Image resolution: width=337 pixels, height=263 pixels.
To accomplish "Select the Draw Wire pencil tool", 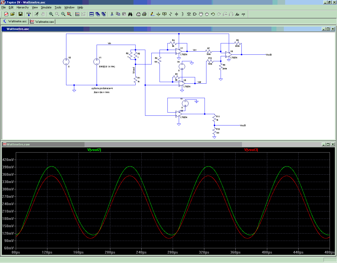I will (152, 14).
